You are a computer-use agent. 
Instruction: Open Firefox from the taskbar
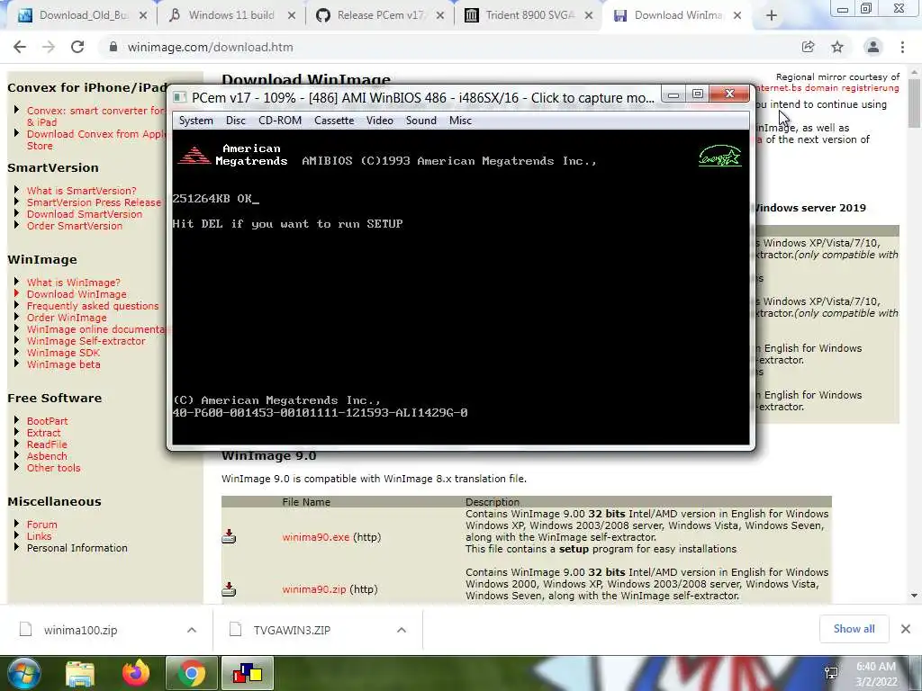click(136, 673)
